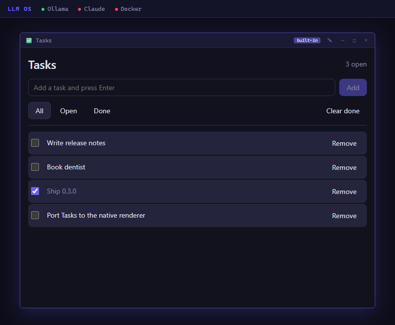This screenshot has width=395, height=325.
Task: Click the green checkmark Tasks app icon
Action: [x=29, y=40]
